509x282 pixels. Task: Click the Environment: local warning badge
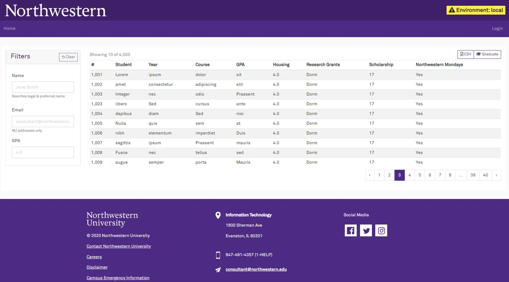tap(475, 10)
